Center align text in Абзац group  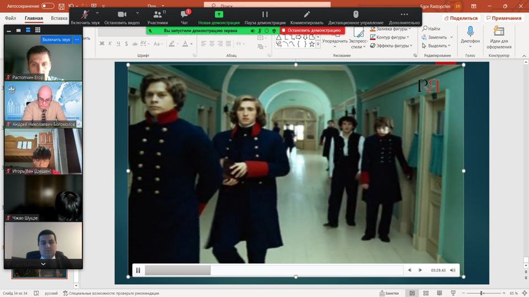pyautogui.click(x=212, y=43)
